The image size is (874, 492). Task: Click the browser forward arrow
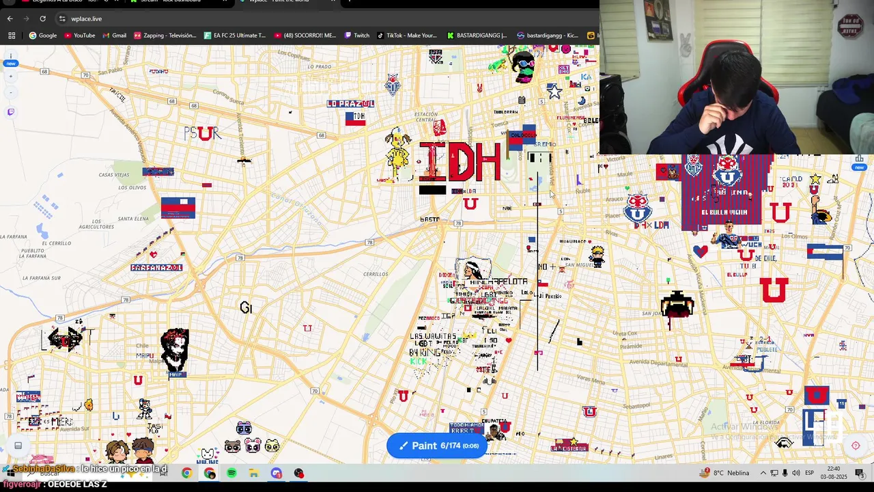[26, 18]
